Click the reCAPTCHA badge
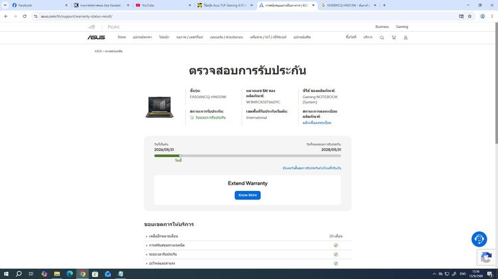498x279 pixels. 486,257
